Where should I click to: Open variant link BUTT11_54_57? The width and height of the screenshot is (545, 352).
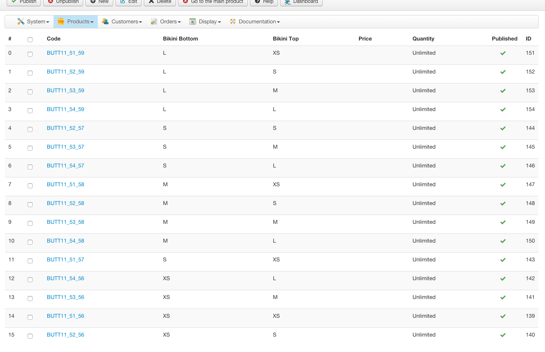pos(66,166)
